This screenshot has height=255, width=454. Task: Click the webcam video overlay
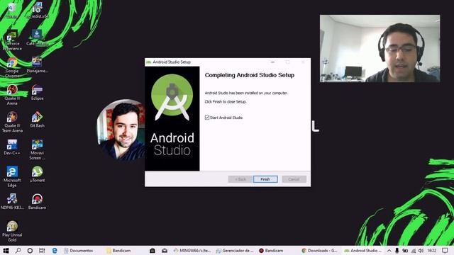click(380, 49)
